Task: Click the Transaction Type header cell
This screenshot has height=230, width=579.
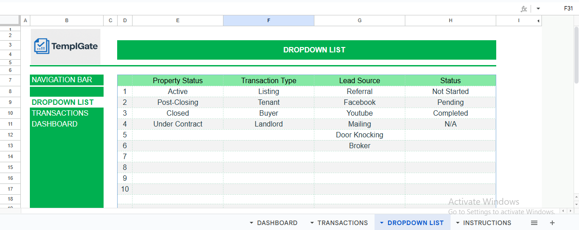Action: pyautogui.click(x=269, y=80)
